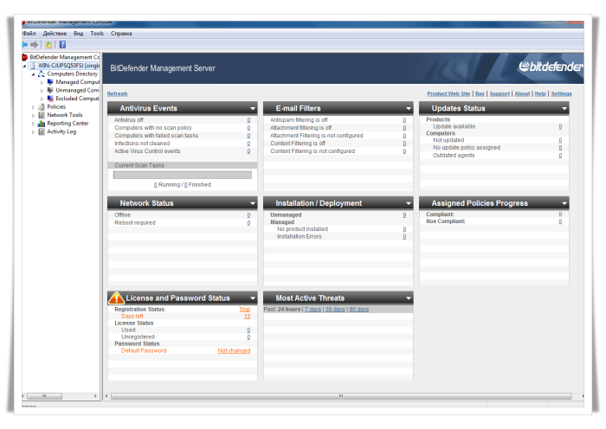Expand the Unmanaged Computers node

tap(42, 91)
